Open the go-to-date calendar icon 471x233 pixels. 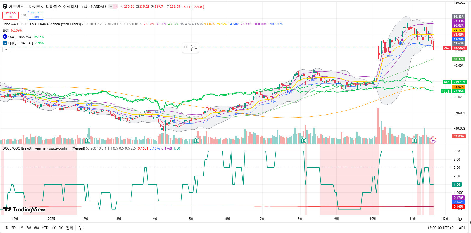pos(82,228)
